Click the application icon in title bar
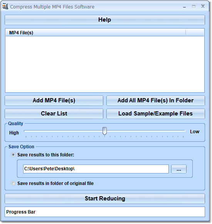This screenshot has width=212, height=224. pos(5,7)
